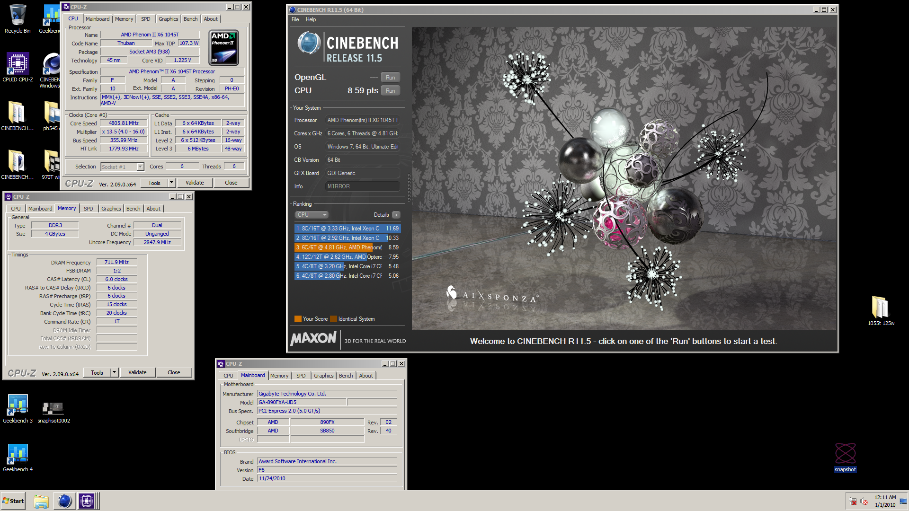
Task: Click the CPU-Z Mainboard window title icon
Action: pos(221,364)
